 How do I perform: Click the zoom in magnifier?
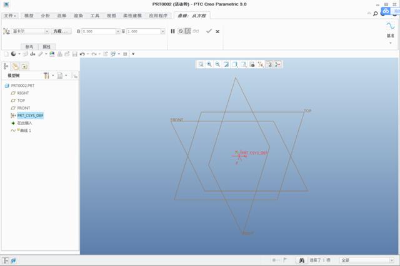[x=209, y=64]
